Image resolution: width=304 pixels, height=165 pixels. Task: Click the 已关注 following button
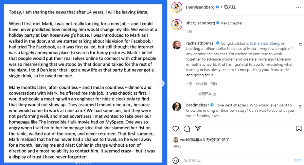[230, 7]
